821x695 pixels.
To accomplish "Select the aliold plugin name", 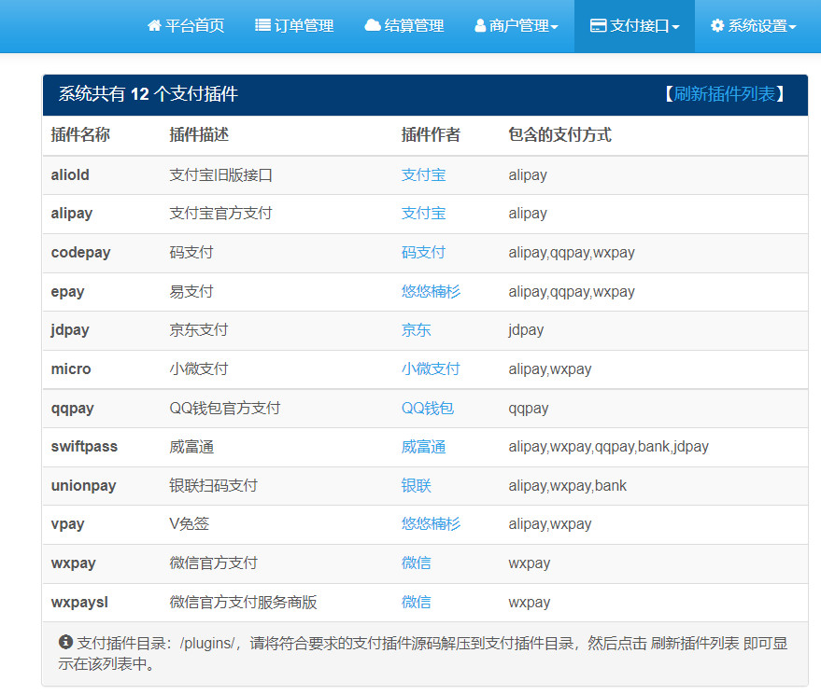I will [70, 174].
